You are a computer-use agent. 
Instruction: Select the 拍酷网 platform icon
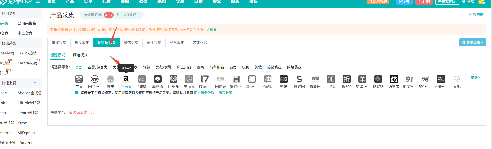click(268, 79)
